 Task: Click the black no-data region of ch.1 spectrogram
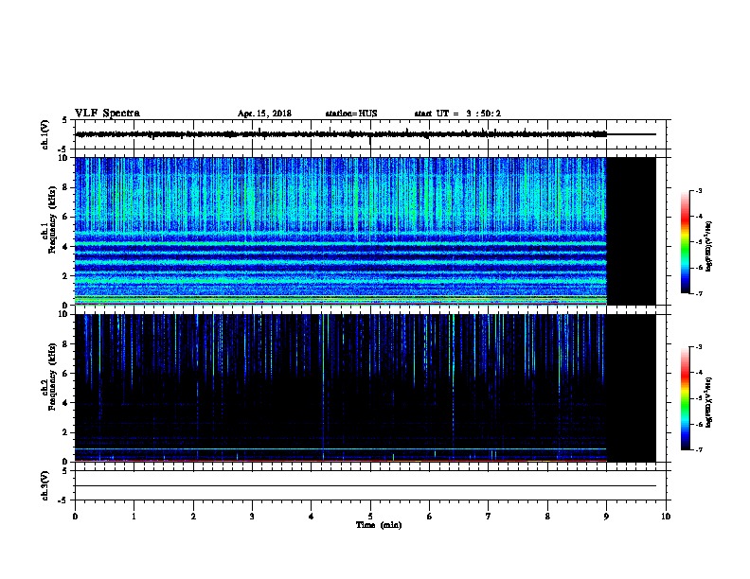click(632, 231)
